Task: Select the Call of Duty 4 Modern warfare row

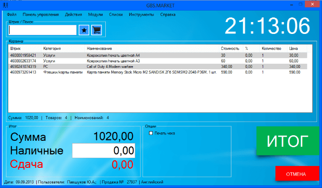Action: (x=158, y=66)
